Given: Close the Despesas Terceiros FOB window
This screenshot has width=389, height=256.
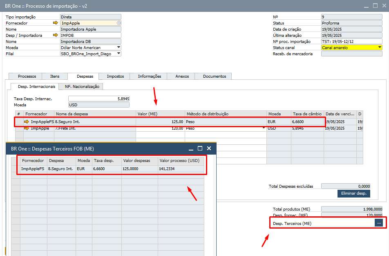Looking at the screenshot, I should tap(209, 148).
